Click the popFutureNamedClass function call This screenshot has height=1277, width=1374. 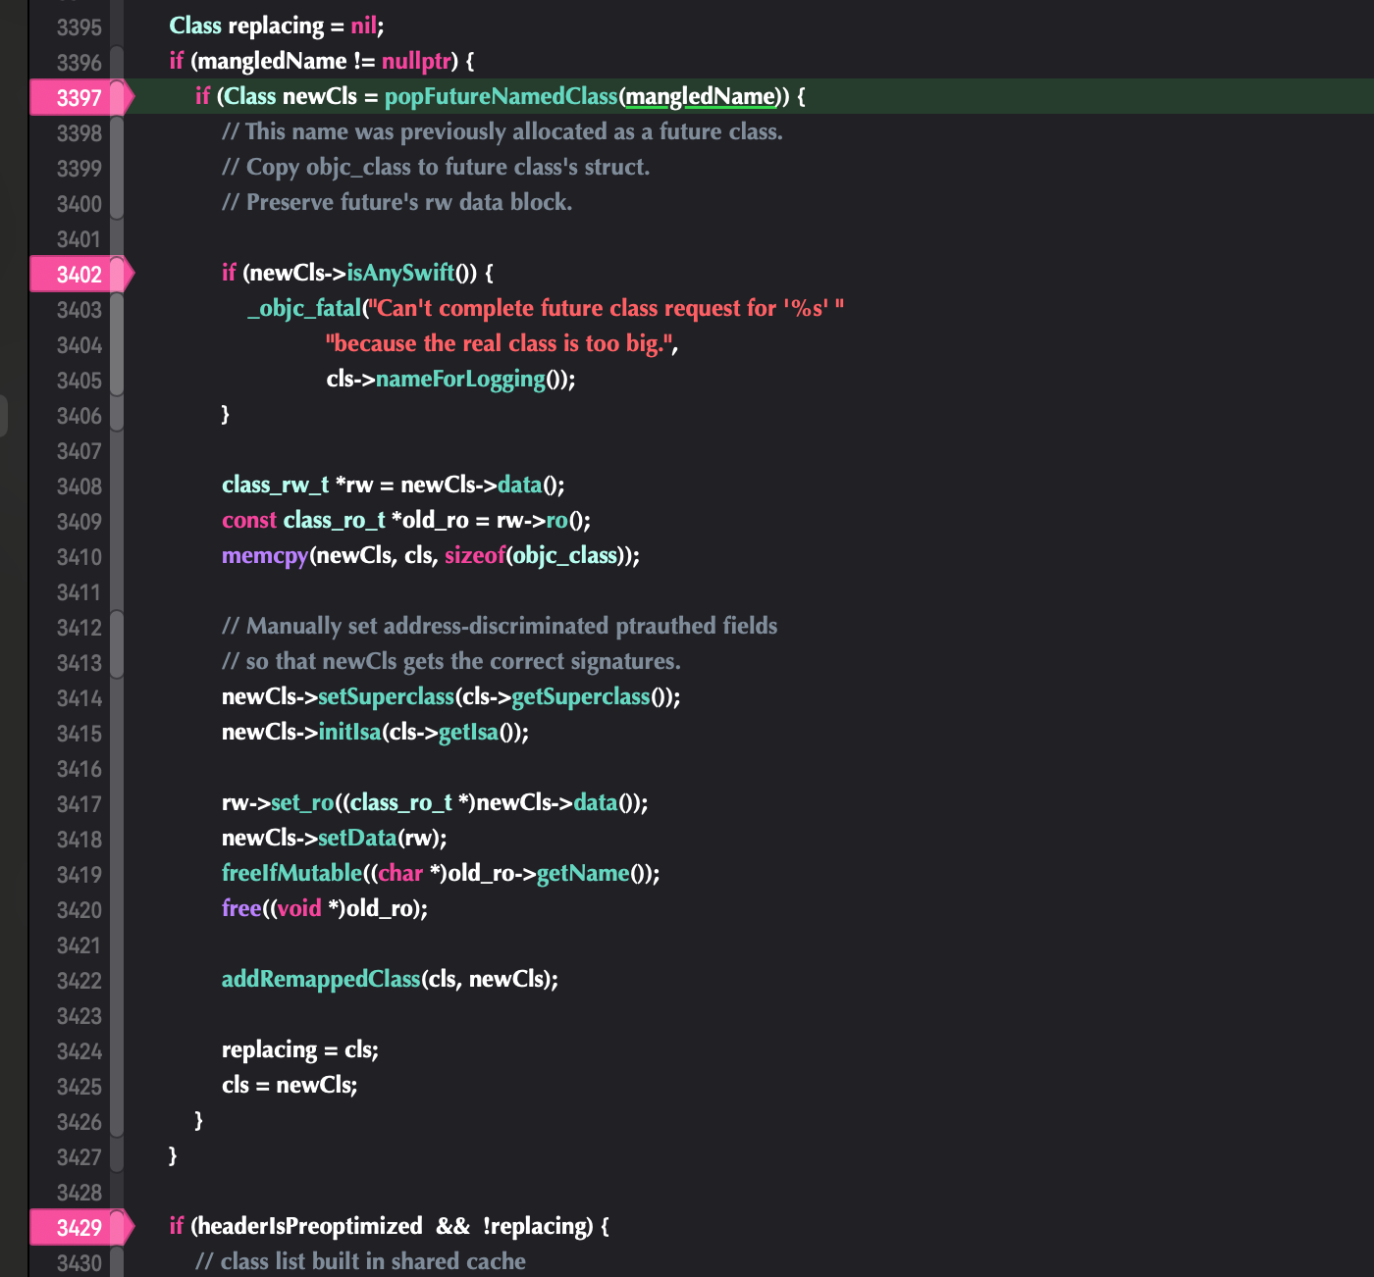(x=502, y=96)
